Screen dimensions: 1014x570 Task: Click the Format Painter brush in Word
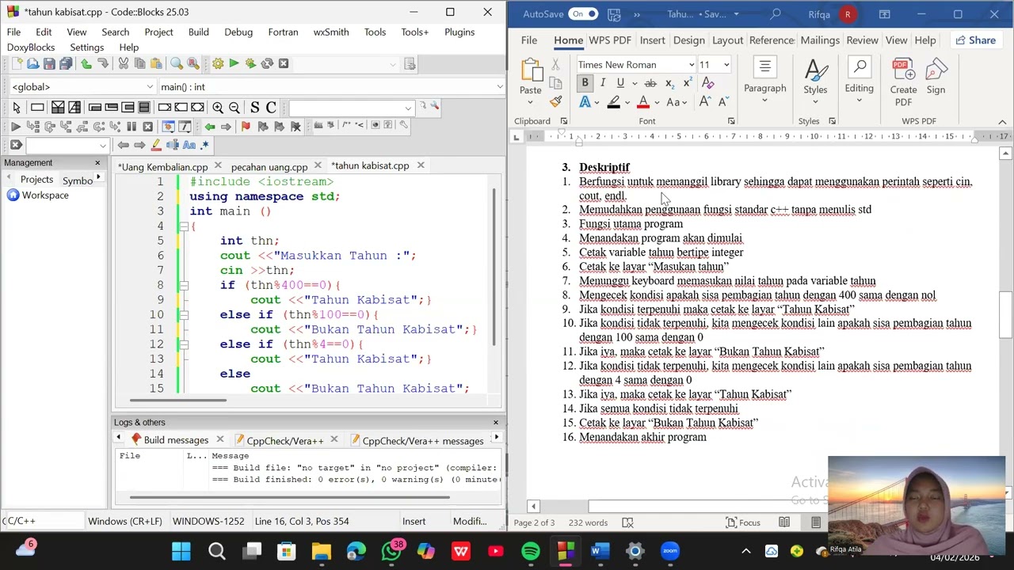[x=555, y=102]
